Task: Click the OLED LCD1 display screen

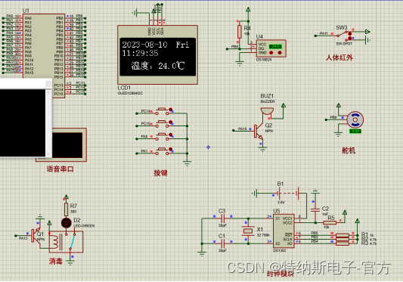Action: click(x=157, y=57)
